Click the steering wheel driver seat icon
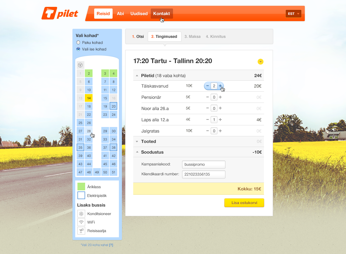 (80, 65)
